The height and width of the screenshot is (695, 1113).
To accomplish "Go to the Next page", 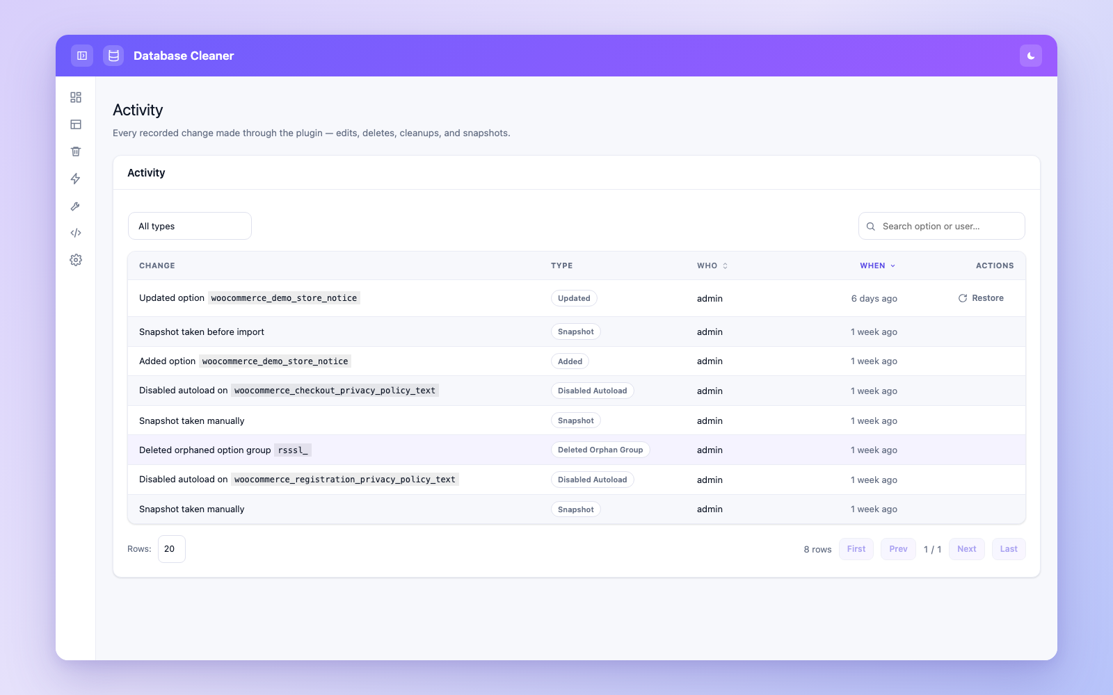I will 967,549.
